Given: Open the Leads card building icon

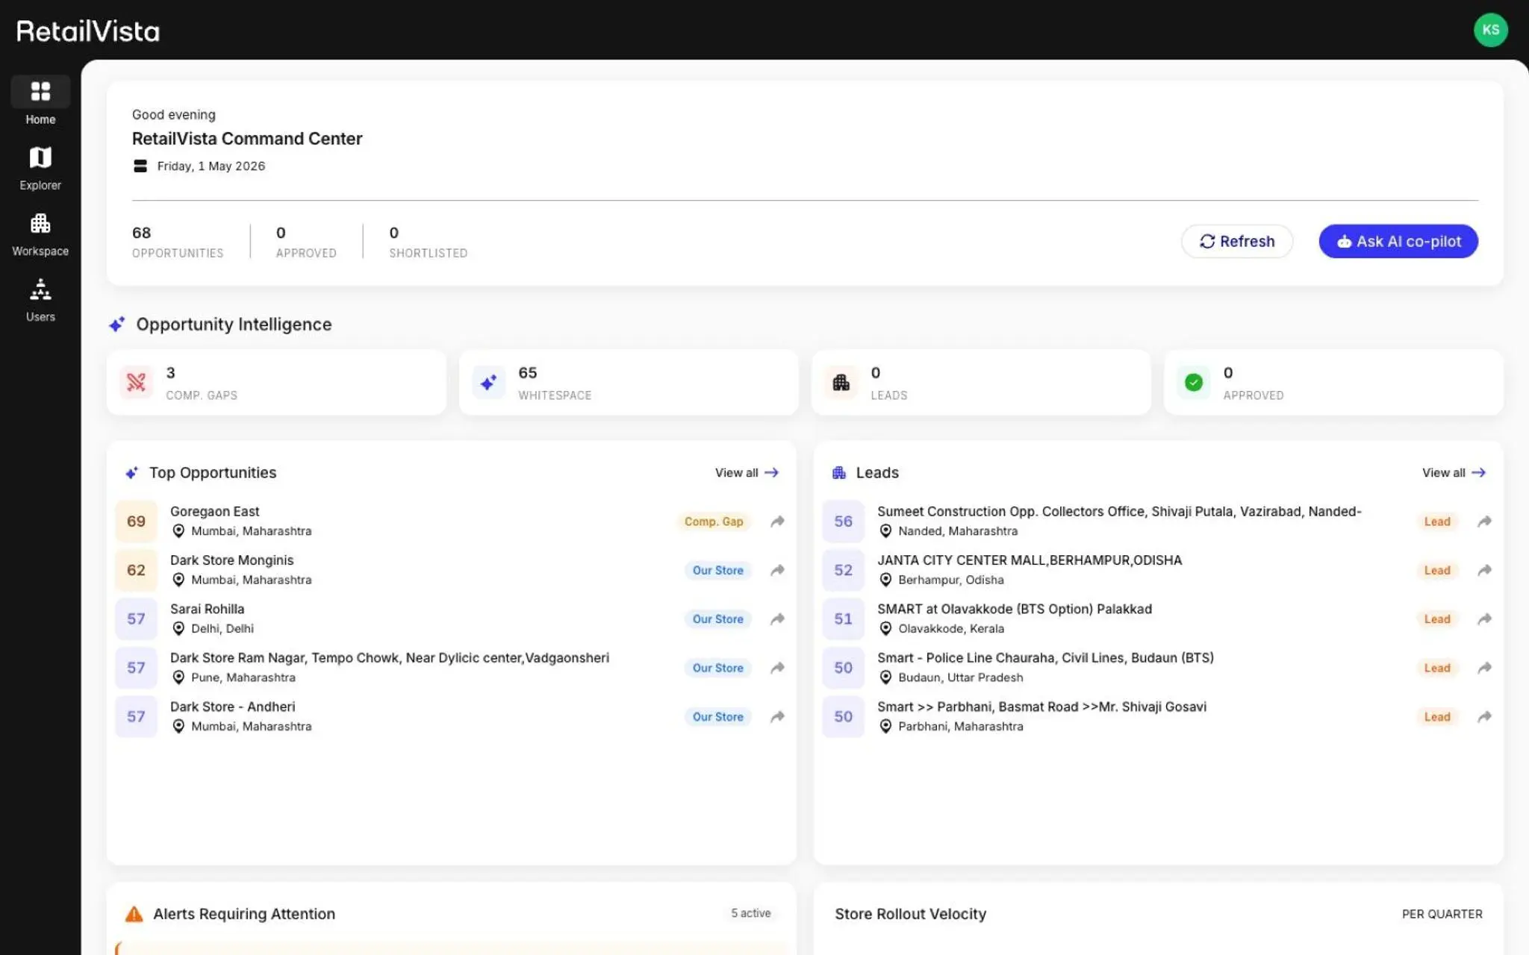Looking at the screenshot, I should (x=841, y=382).
